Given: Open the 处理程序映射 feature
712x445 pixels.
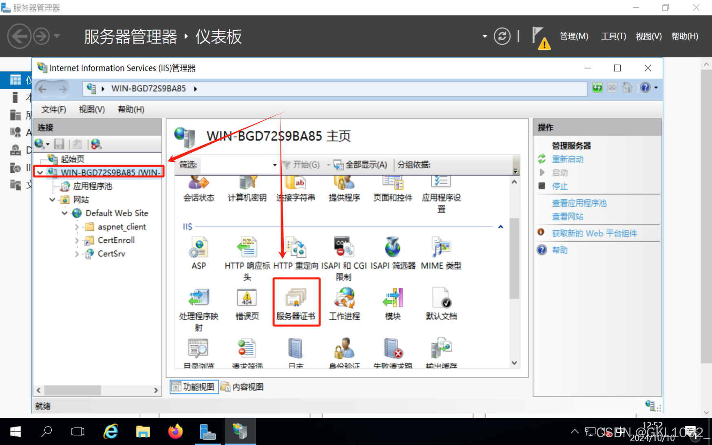Looking at the screenshot, I should (x=199, y=309).
